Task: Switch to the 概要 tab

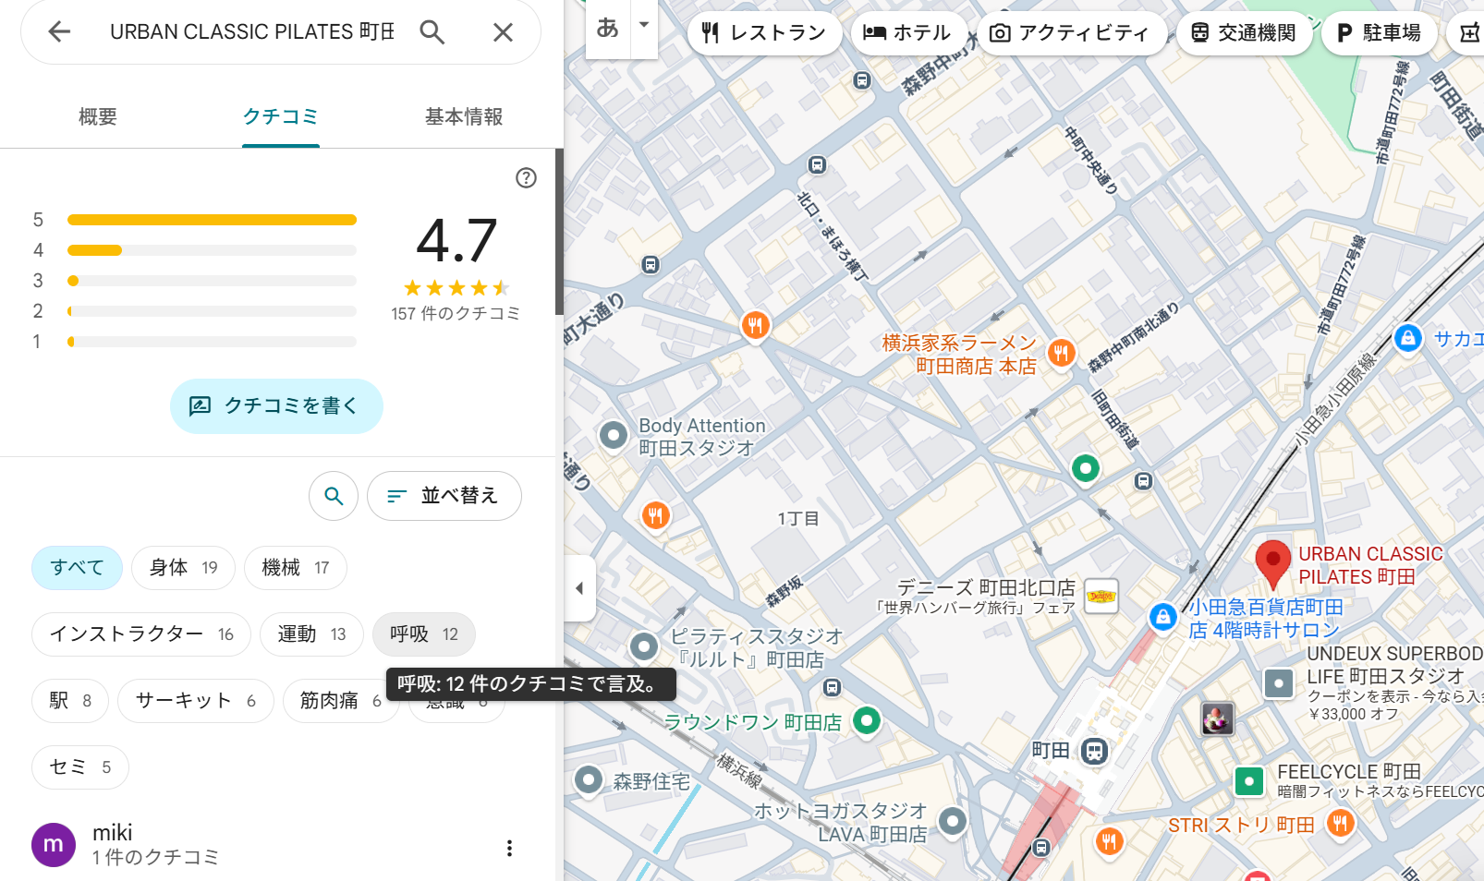Action: (x=98, y=117)
